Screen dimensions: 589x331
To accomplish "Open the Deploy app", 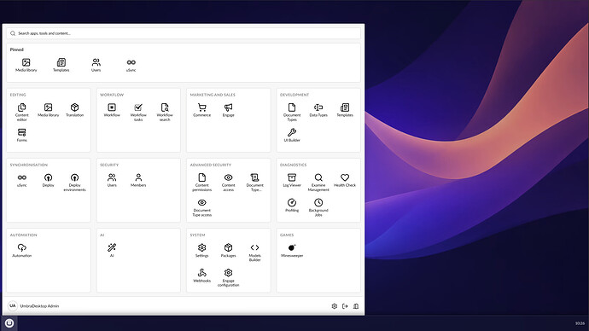I will point(48,181).
